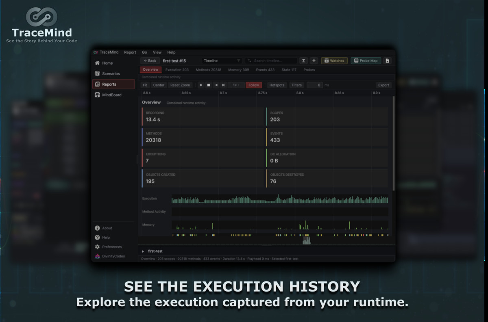The image size is (488, 322).
Task: Open the Report menu
Action: (130, 52)
